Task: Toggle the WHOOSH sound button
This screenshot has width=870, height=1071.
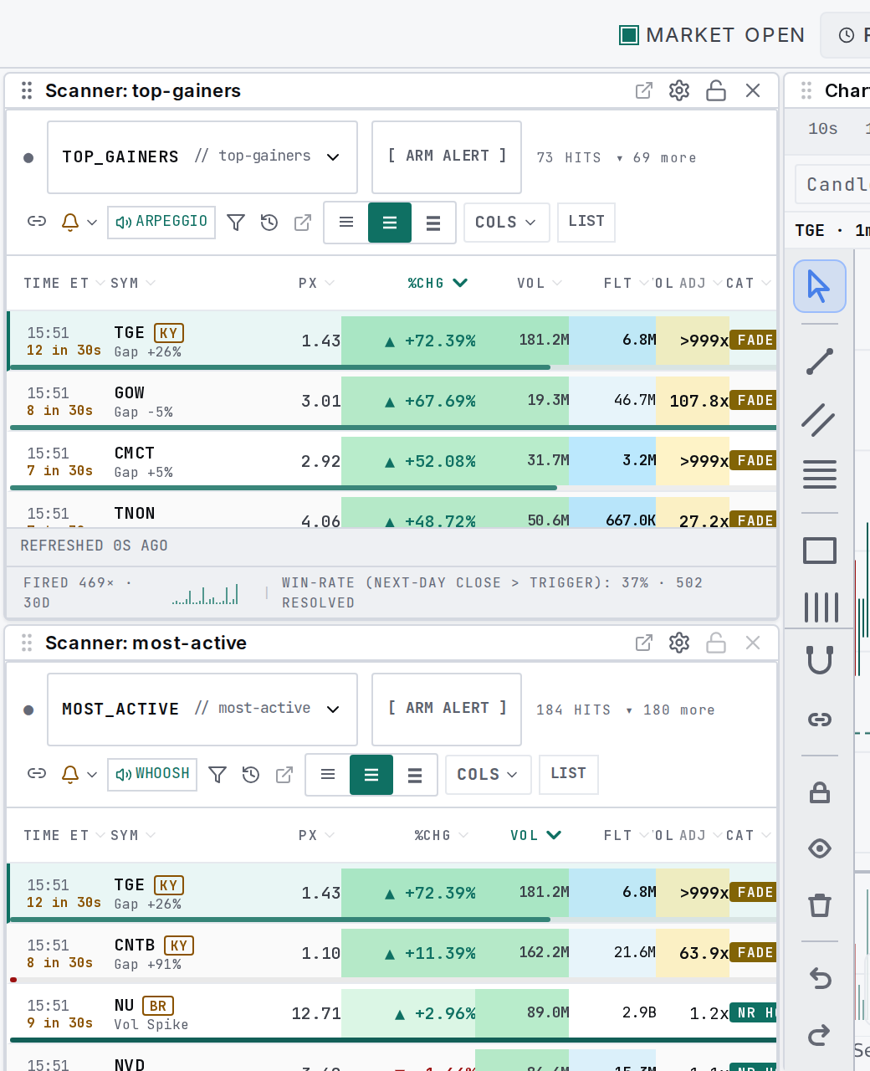Action: point(152,775)
